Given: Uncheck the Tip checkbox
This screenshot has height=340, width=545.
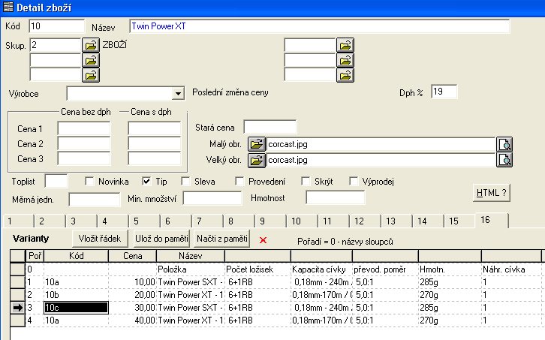Looking at the screenshot, I should (x=146, y=181).
